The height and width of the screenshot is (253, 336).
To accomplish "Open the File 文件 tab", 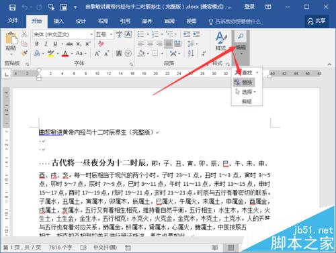I will tap(13, 21).
